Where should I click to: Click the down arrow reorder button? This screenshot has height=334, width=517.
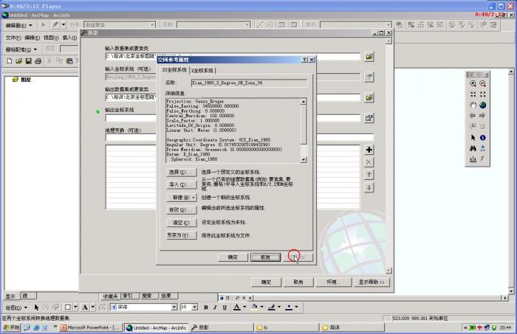coord(369,187)
